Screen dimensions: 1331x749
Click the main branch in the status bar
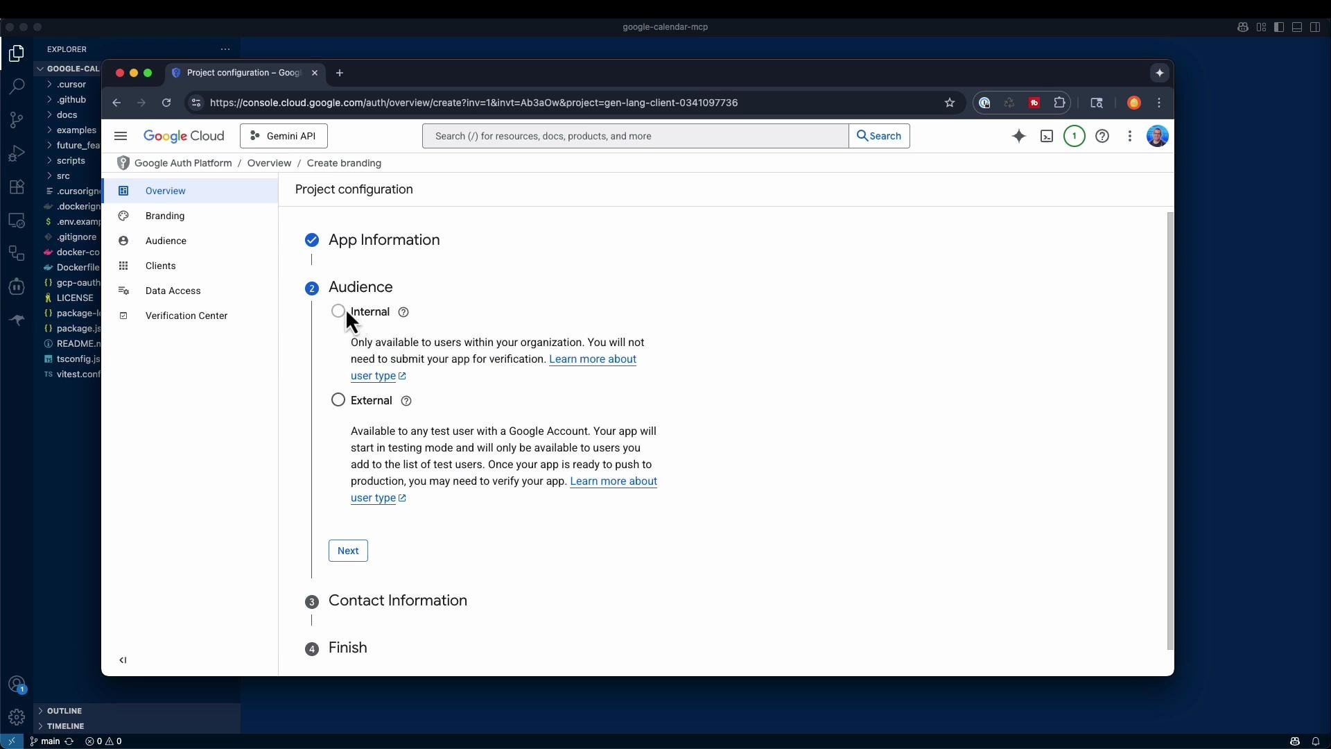click(45, 741)
